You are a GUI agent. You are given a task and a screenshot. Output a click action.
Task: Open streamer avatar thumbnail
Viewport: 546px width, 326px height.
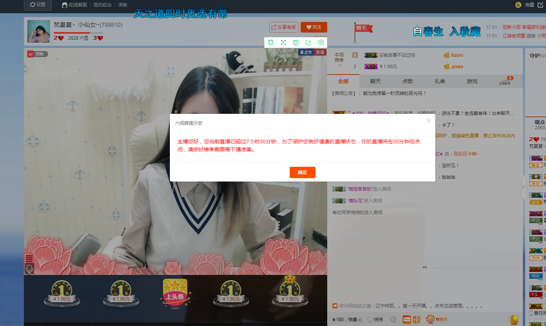[39, 31]
